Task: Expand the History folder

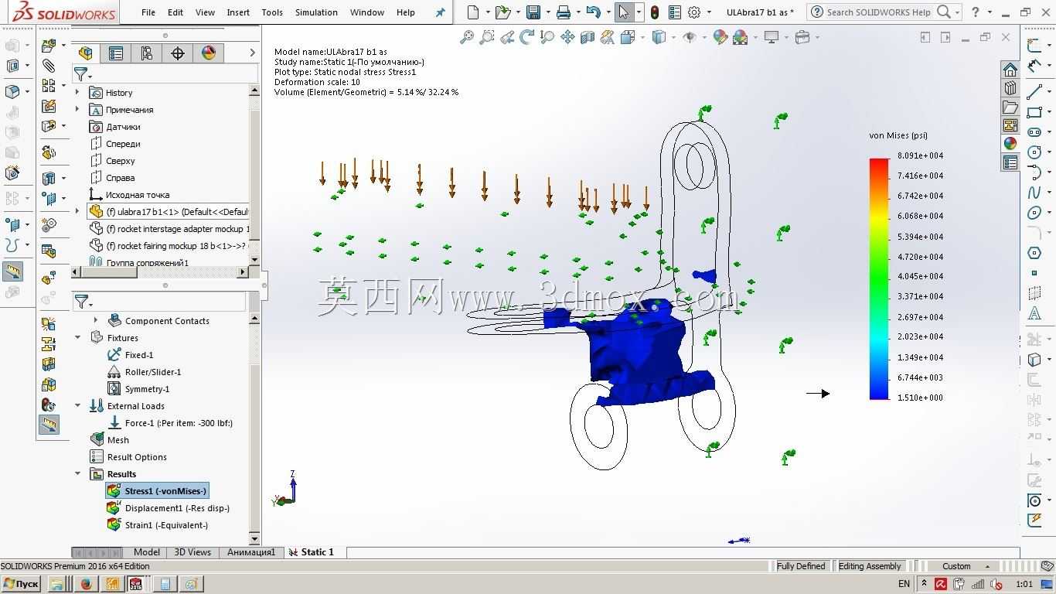Action: tap(77, 93)
